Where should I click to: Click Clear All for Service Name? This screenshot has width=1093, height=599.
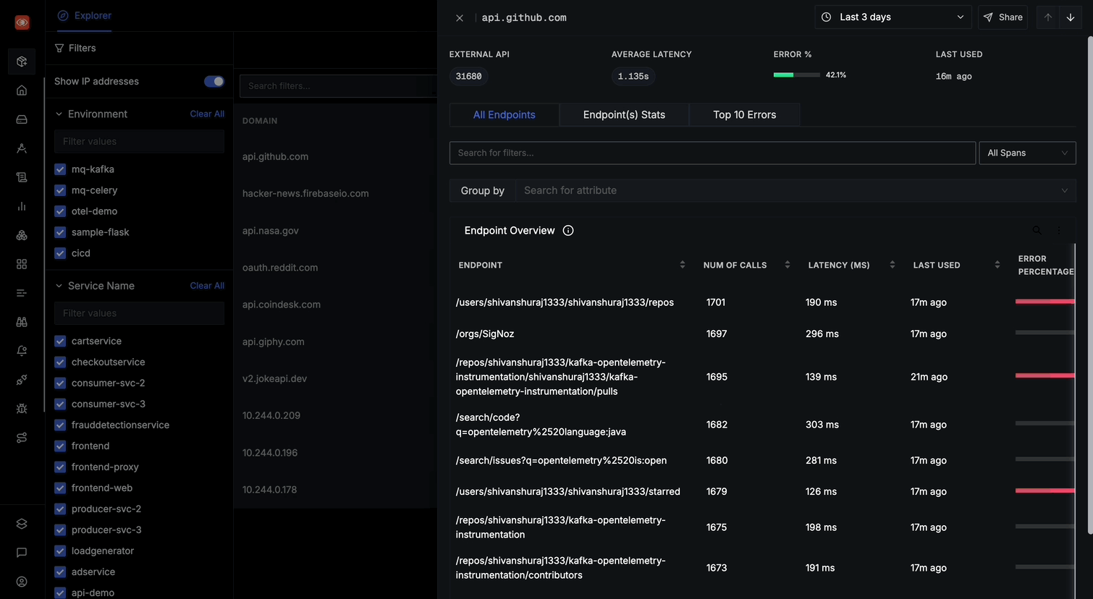(207, 286)
